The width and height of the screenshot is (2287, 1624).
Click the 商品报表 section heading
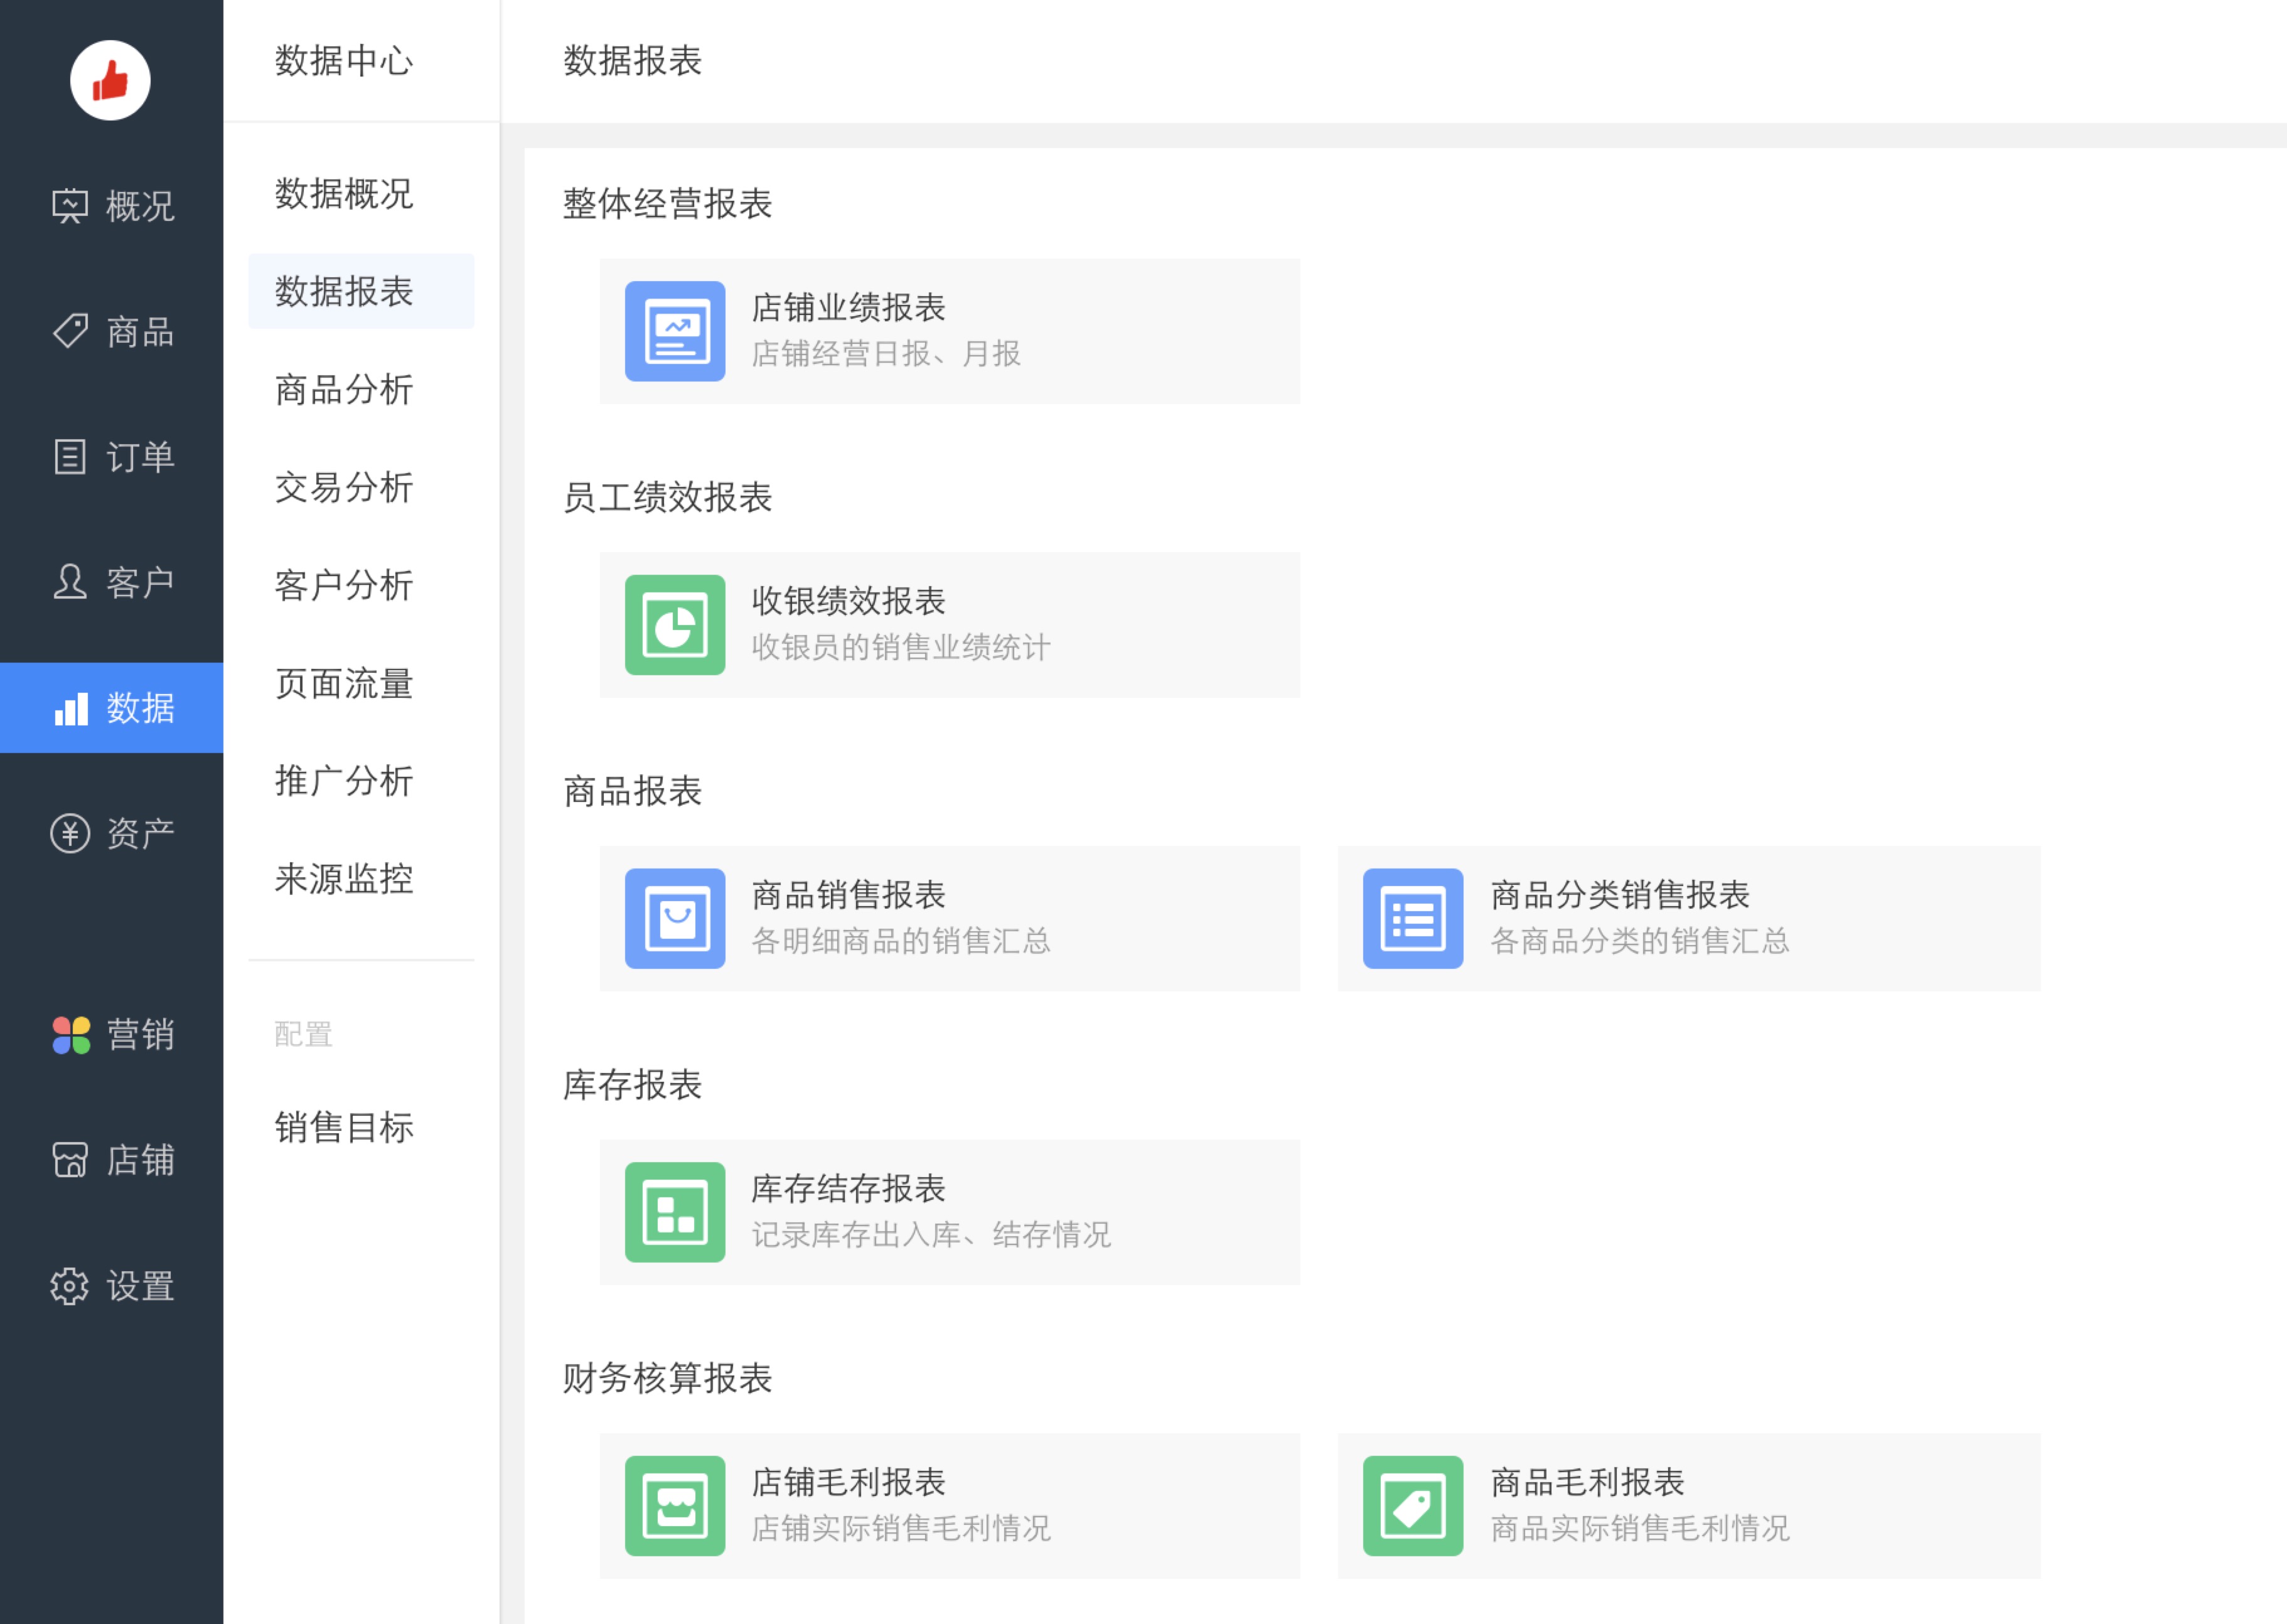coord(632,791)
